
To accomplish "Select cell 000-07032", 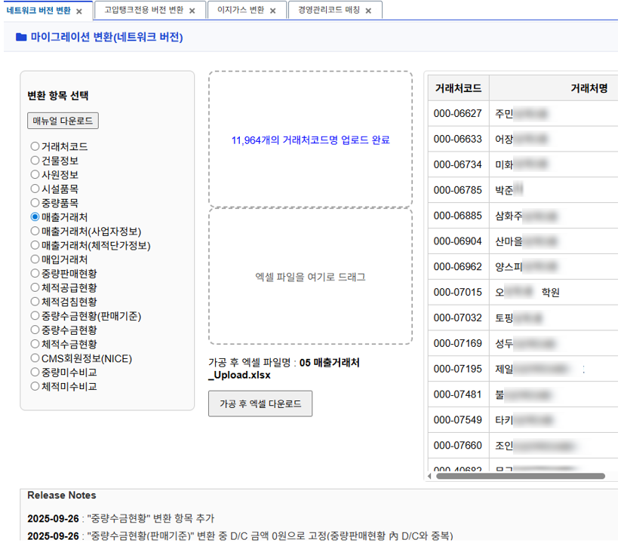I will point(458,318).
